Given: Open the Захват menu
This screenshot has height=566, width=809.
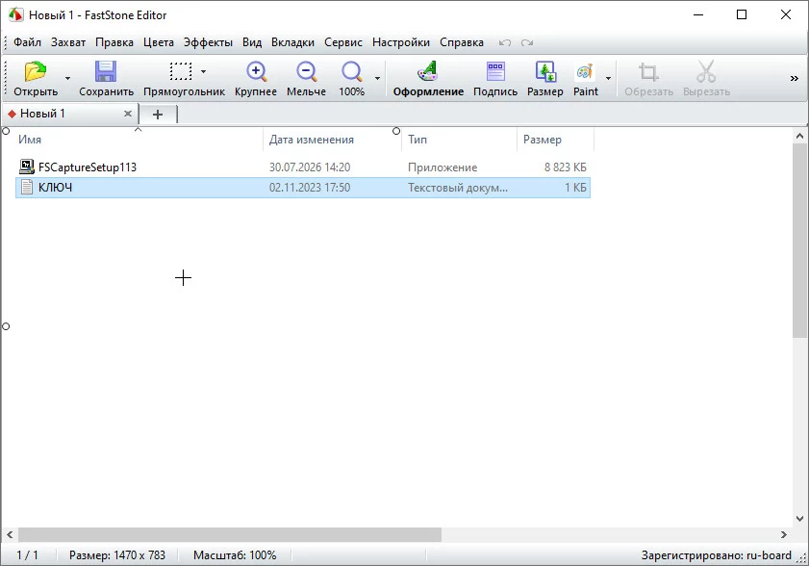Looking at the screenshot, I should (68, 42).
